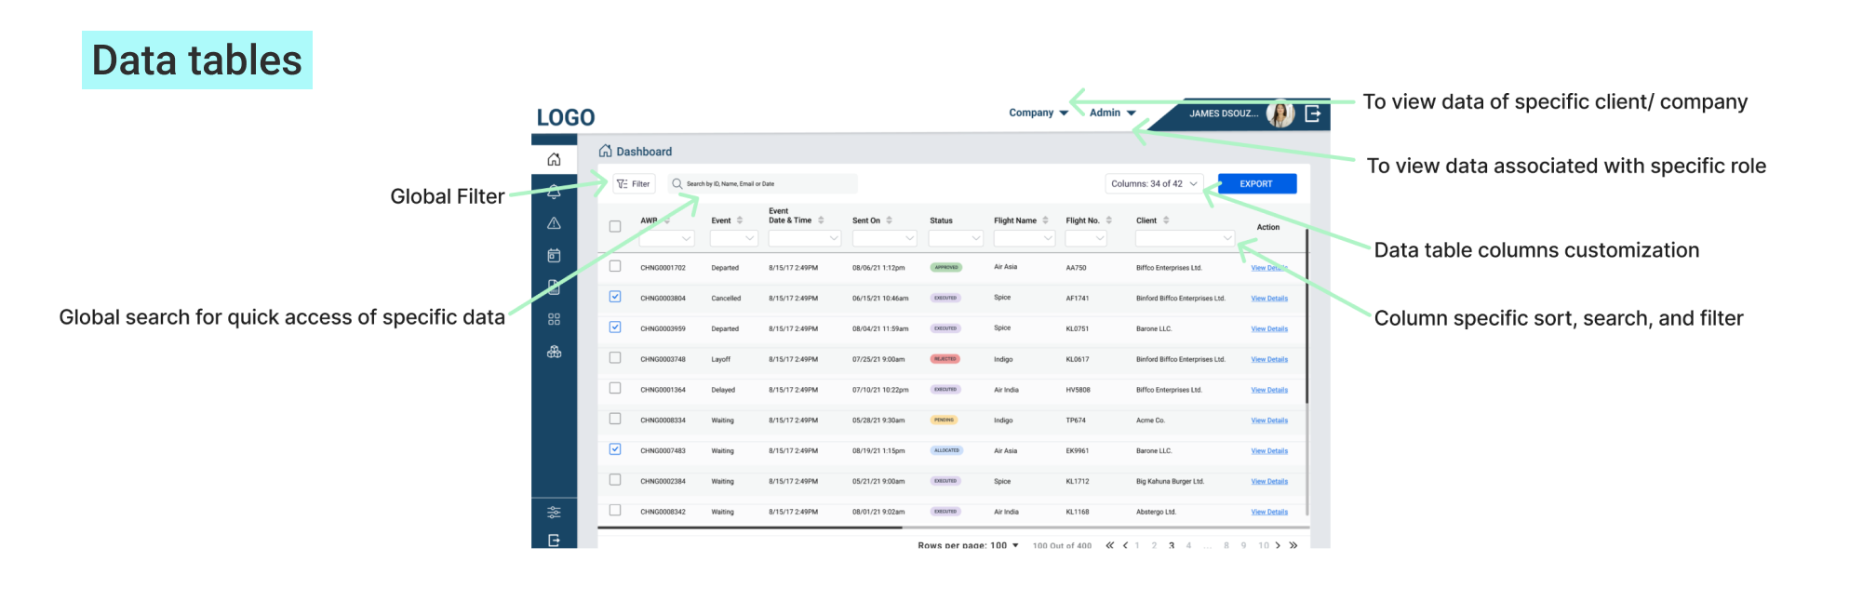The width and height of the screenshot is (1876, 614).
Task: Select the stacked cubes icon in the sidebar
Action: (x=554, y=352)
